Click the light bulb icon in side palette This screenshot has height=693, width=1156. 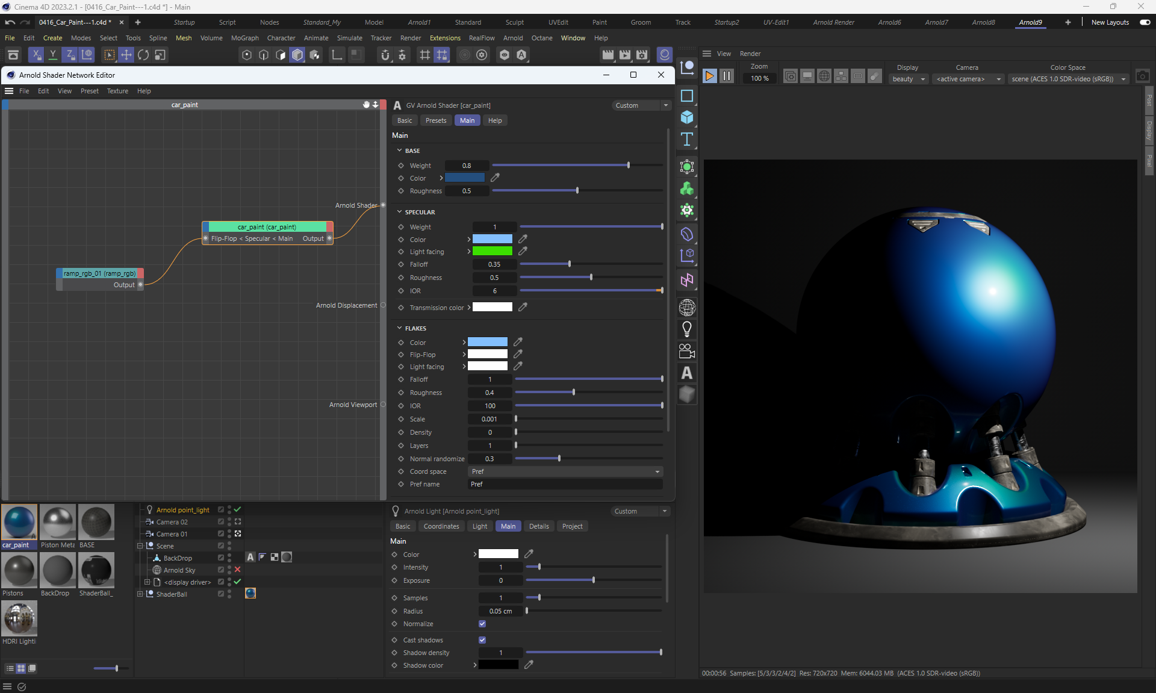pyautogui.click(x=687, y=329)
